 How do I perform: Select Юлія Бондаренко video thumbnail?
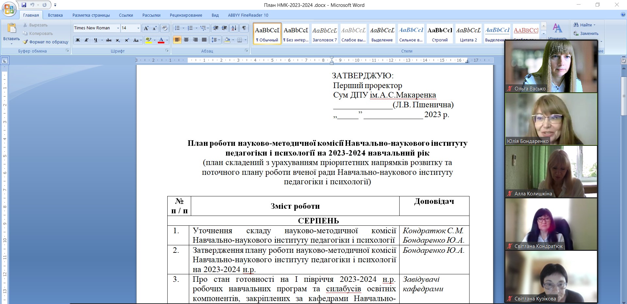[551, 119]
